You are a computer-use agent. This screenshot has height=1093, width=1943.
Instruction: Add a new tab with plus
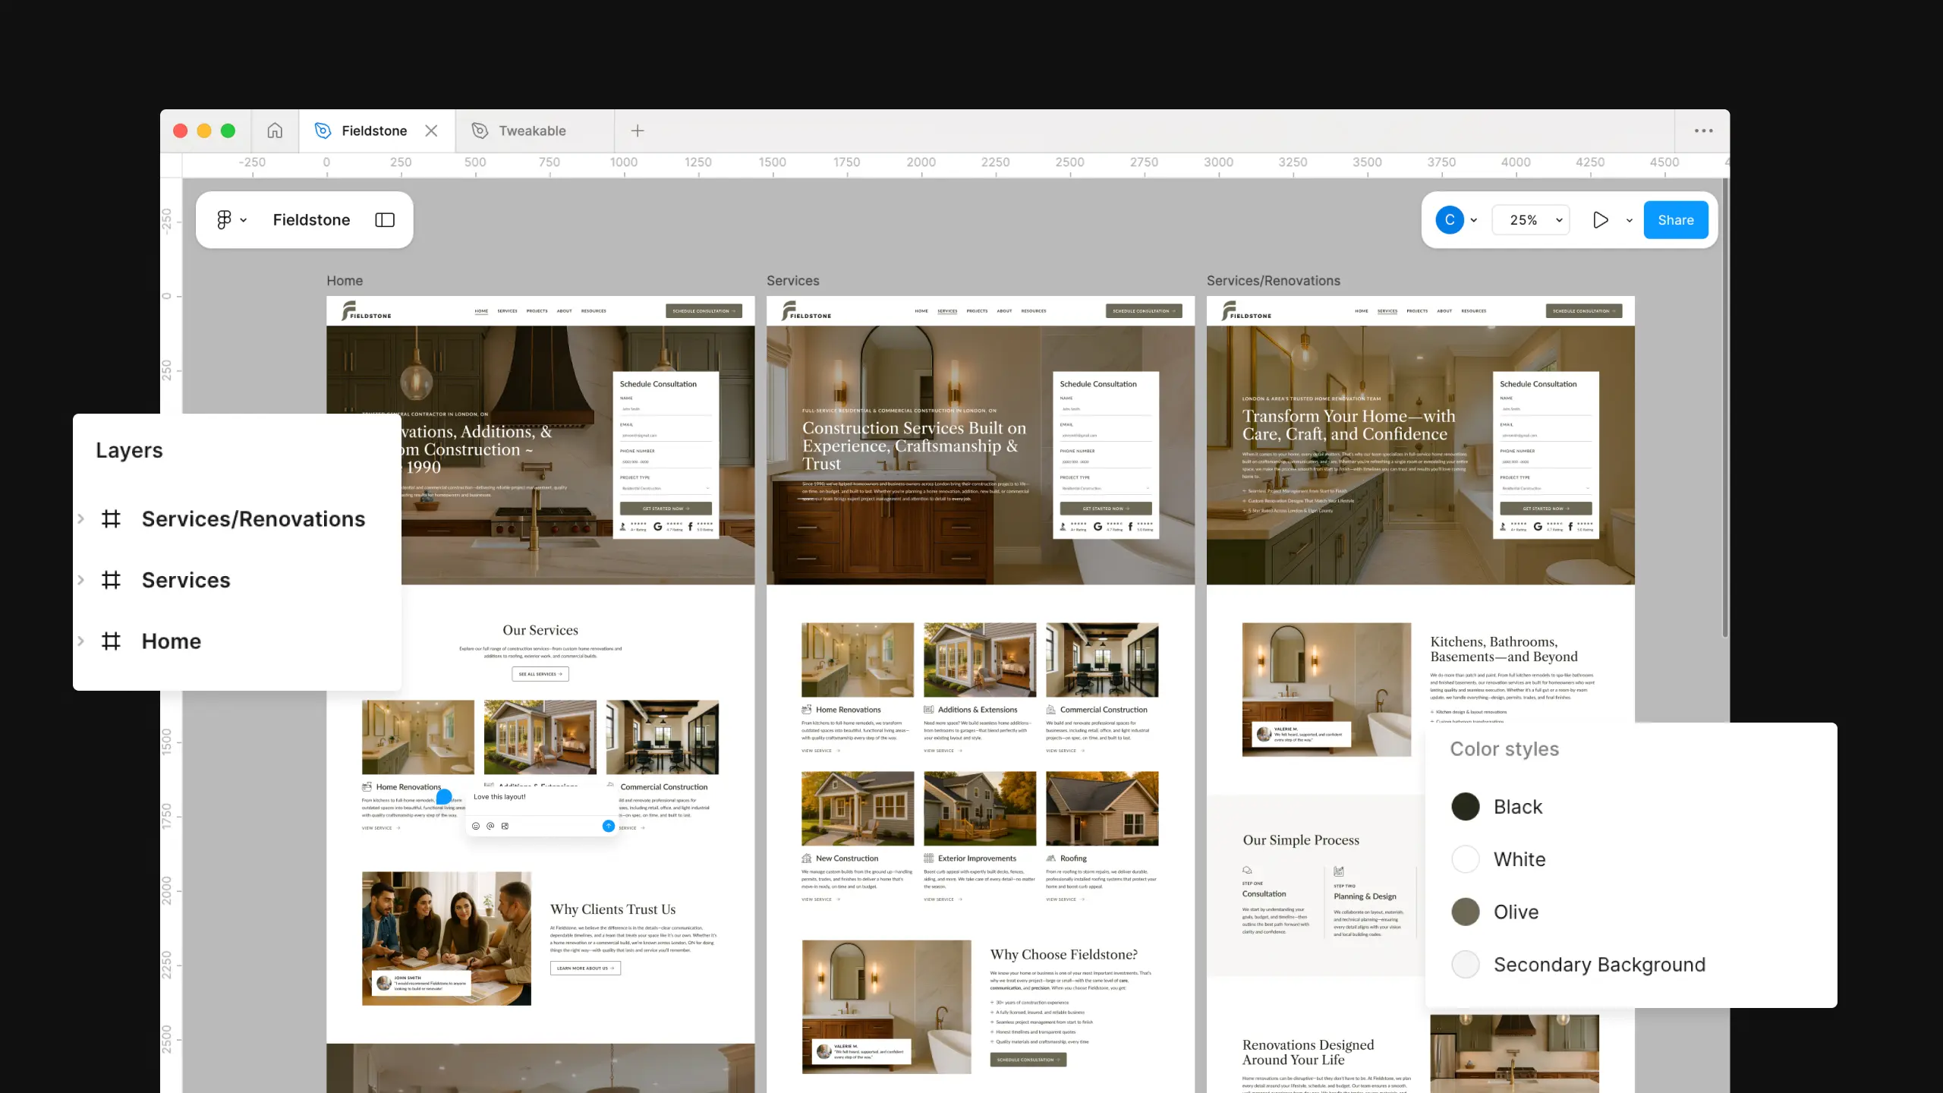[x=638, y=131]
